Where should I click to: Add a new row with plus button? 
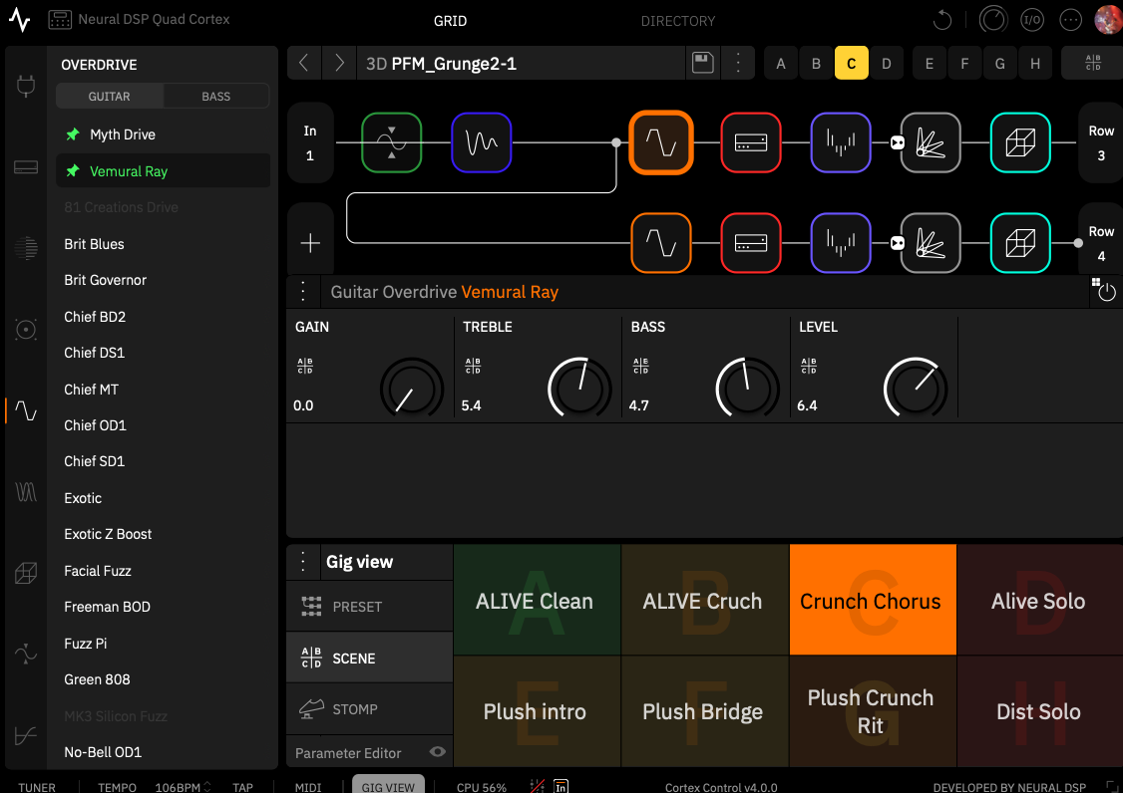[310, 243]
